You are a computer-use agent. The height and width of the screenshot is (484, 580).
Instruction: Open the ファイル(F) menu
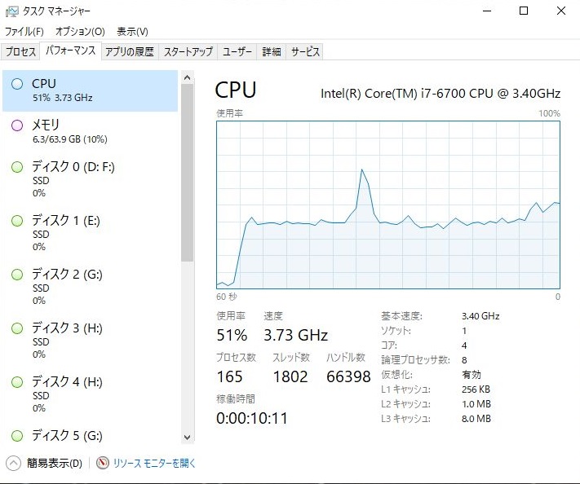(24, 32)
